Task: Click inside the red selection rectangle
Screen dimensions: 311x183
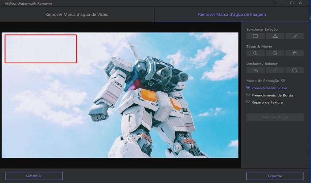Action: tap(41, 49)
